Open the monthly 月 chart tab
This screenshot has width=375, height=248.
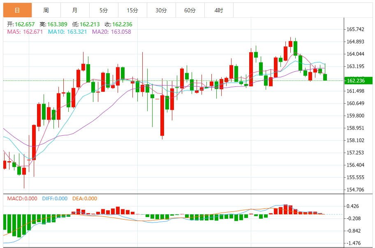(75, 10)
